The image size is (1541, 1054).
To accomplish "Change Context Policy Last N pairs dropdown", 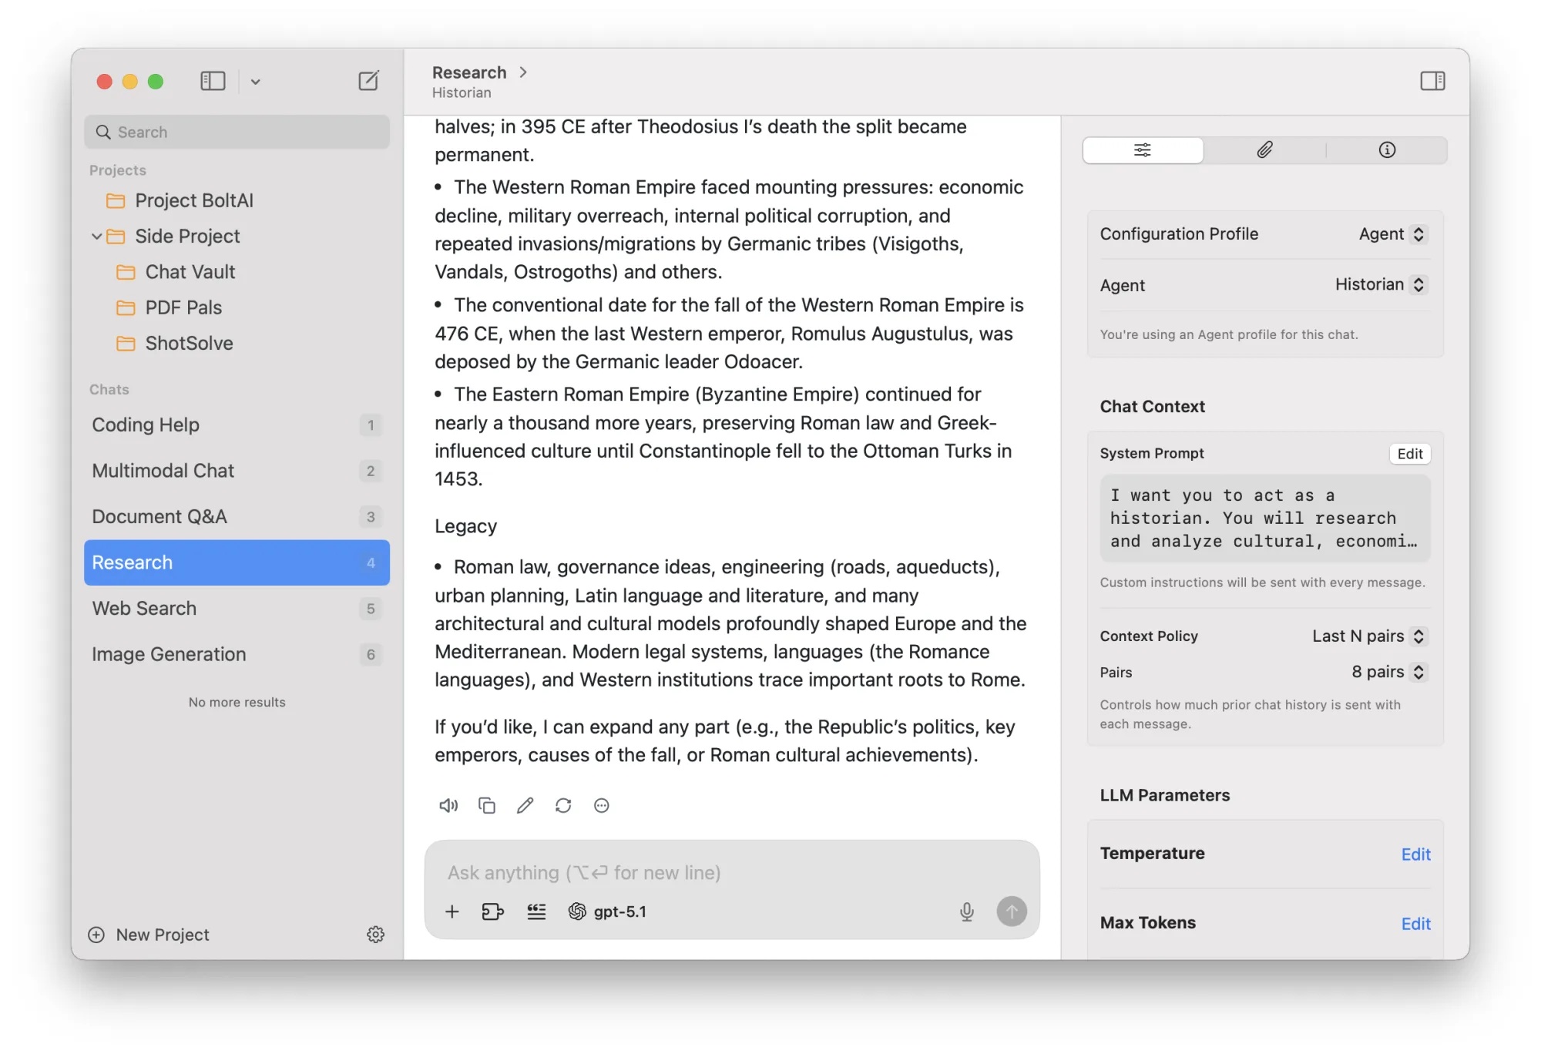I will [1369, 636].
